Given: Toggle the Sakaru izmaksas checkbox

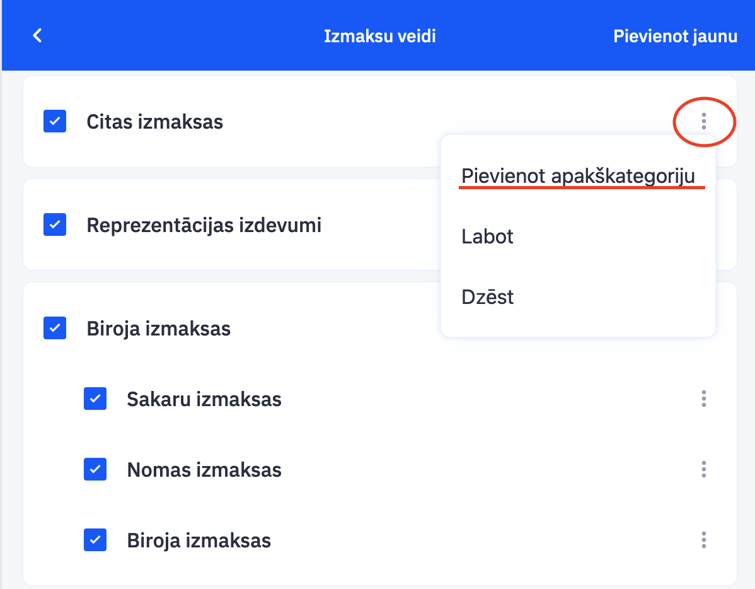Looking at the screenshot, I should pyautogui.click(x=95, y=399).
